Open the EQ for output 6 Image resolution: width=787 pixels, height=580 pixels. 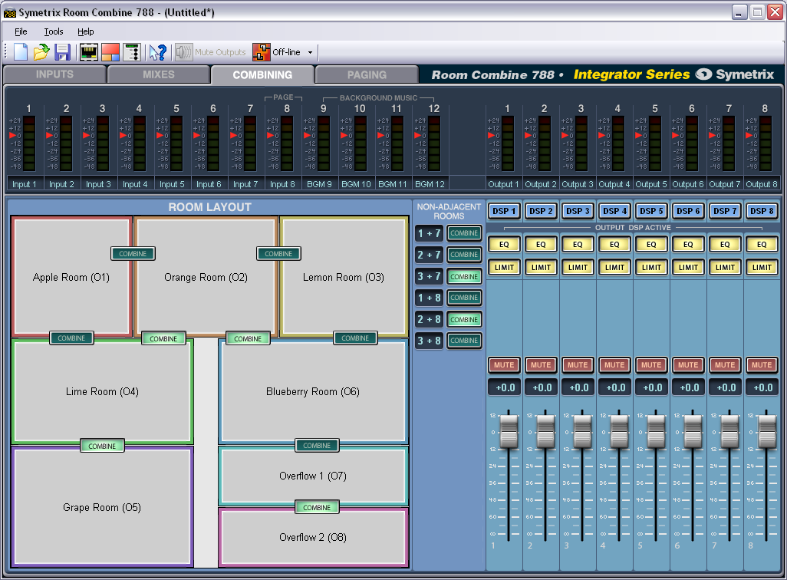coord(688,244)
